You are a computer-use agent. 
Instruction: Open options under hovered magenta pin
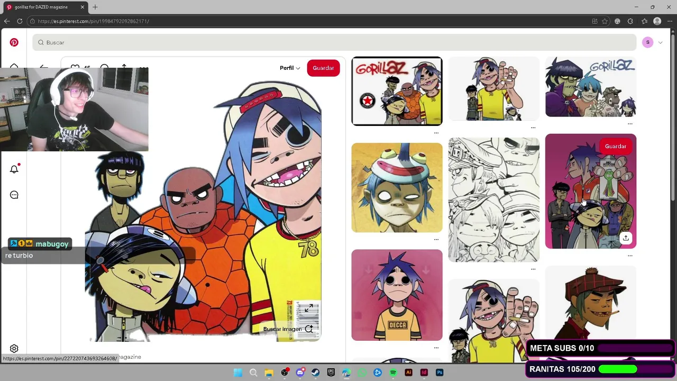tap(630, 256)
